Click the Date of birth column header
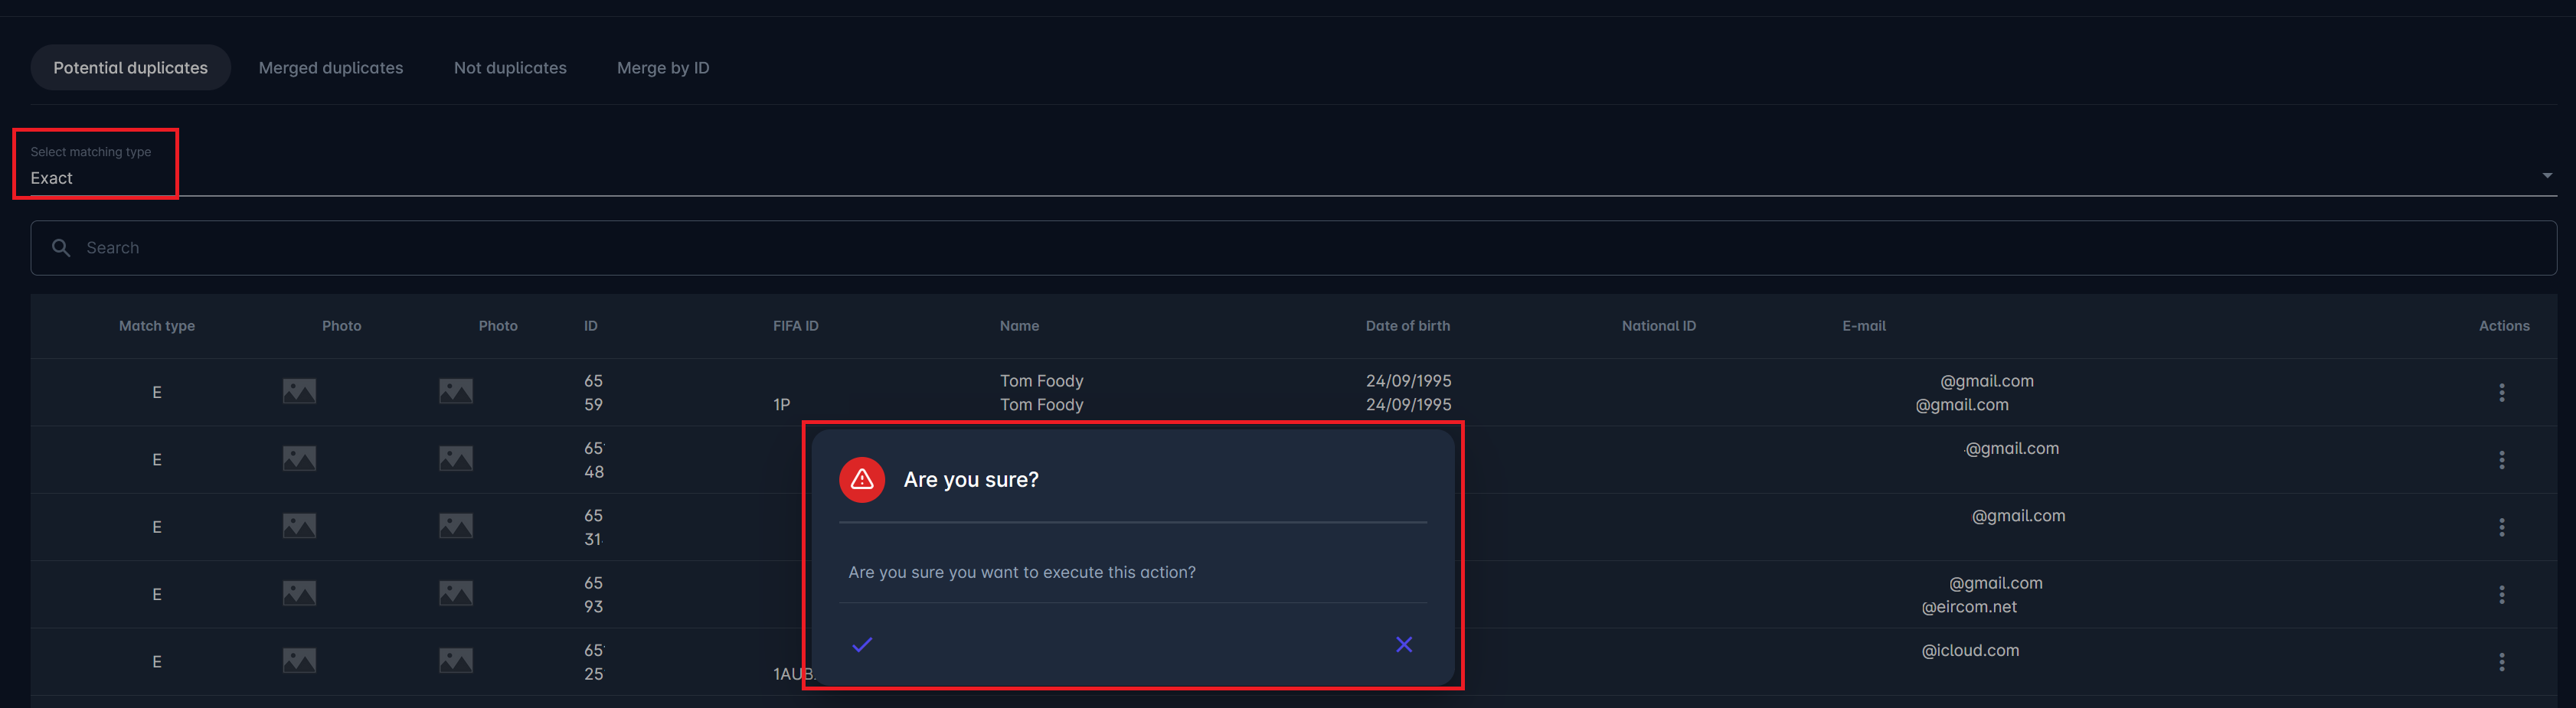Screen dimensions: 2576x708 tap(1407, 326)
